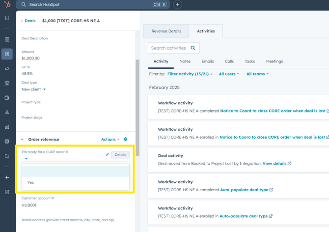Click the HubSpot sprocket logo
Screen dimensions: 329x232
pyautogui.click(x=7, y=4)
